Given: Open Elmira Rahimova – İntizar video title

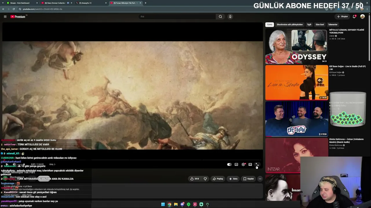Looking at the screenshot, I should click(x=346, y=140).
